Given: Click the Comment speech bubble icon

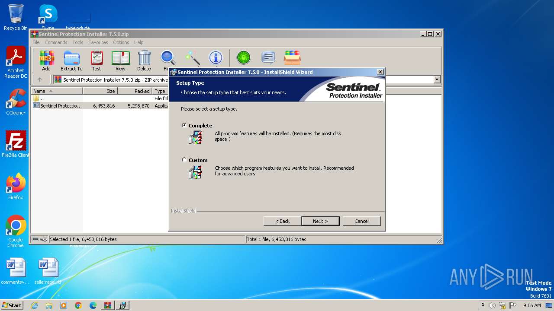Looking at the screenshot, I should (x=268, y=57).
